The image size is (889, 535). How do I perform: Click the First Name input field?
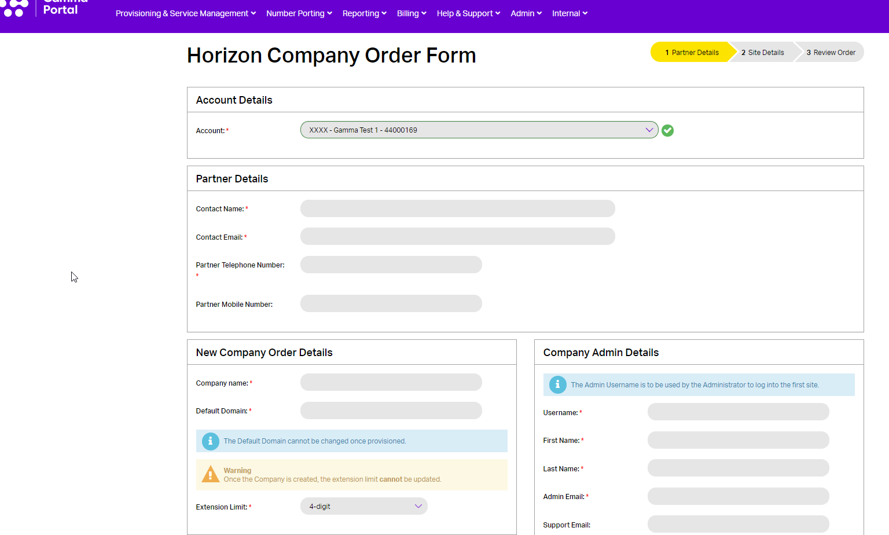[739, 440]
